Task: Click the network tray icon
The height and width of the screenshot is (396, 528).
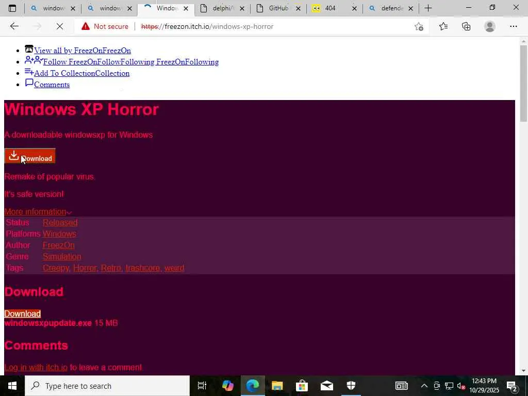Action: 449,386
